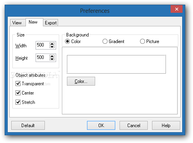Close the Preferences dialog
This screenshot has width=193, height=143.
pos(176,9)
